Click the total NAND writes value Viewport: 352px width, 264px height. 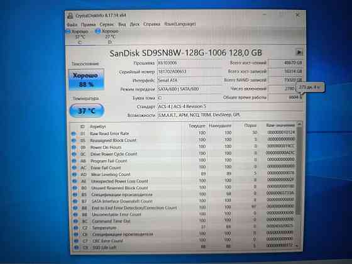(x=285, y=80)
